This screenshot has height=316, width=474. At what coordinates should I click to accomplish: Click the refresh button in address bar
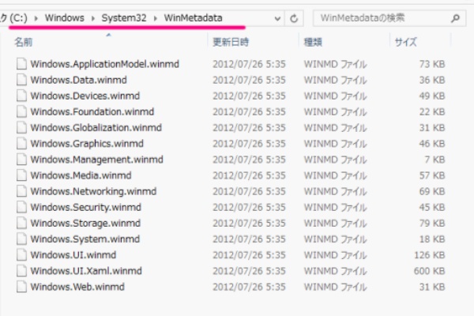click(x=294, y=19)
